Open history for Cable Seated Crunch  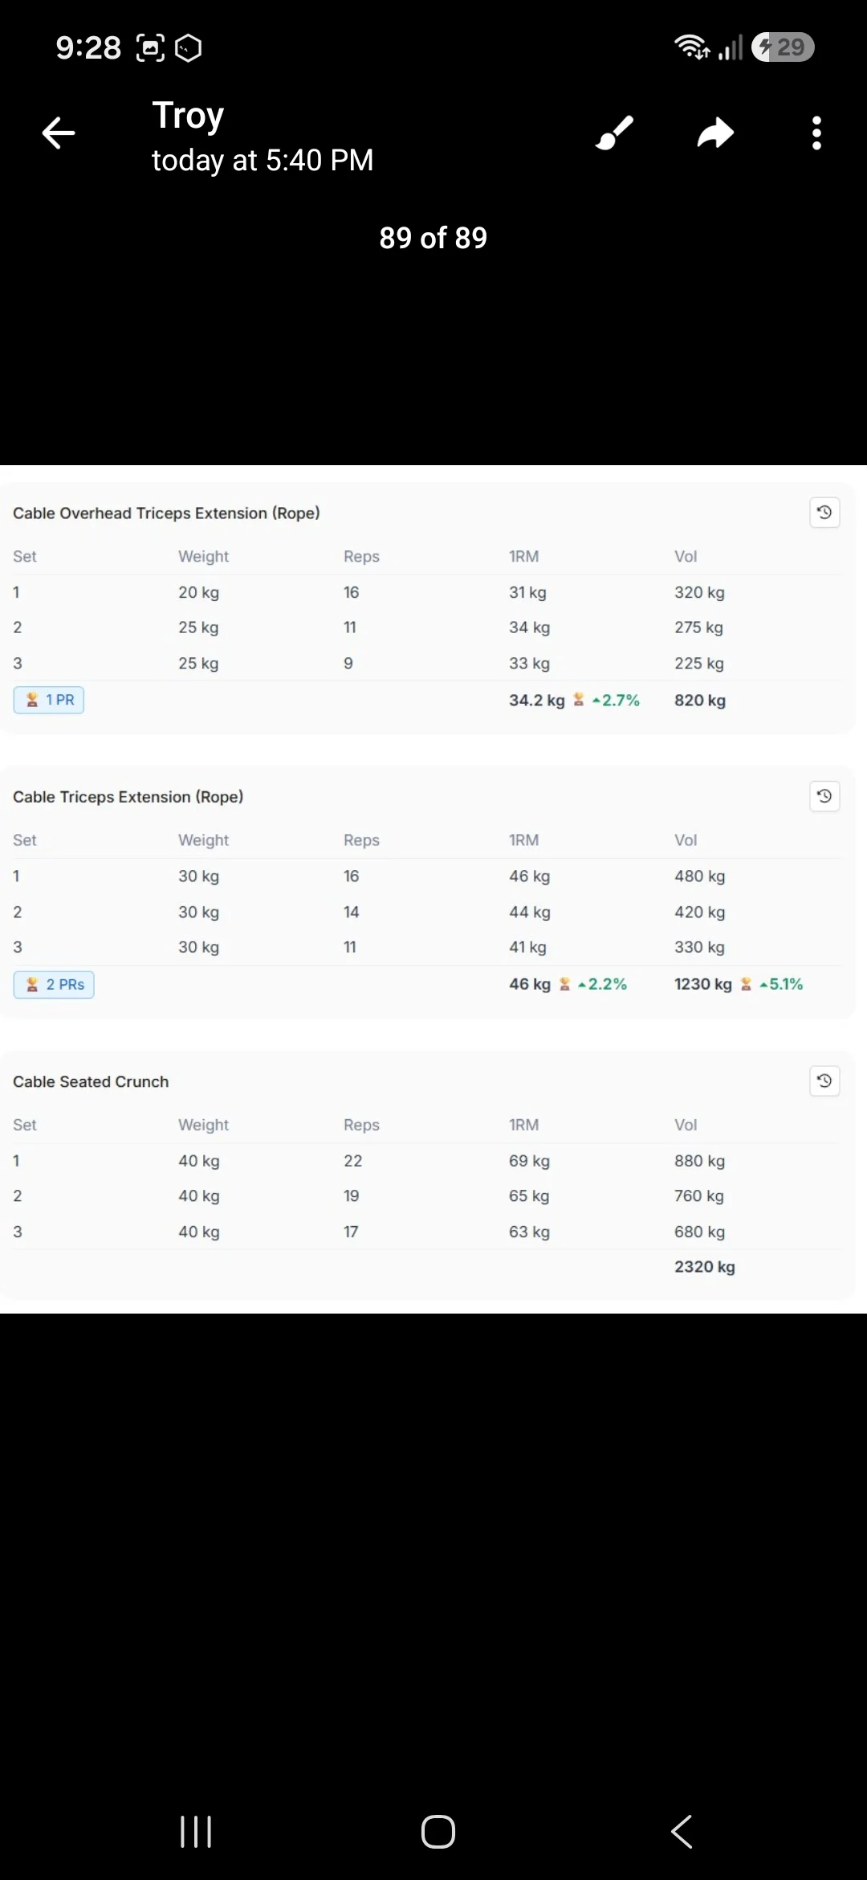(x=824, y=1081)
